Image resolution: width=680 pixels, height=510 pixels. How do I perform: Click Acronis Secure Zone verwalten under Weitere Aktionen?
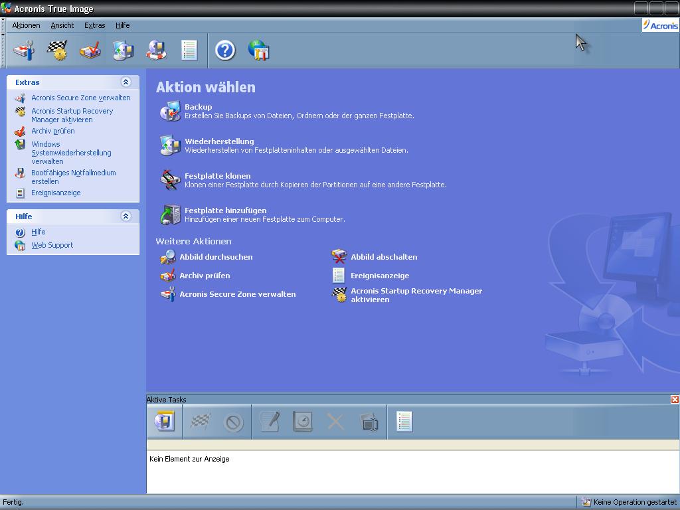click(238, 294)
